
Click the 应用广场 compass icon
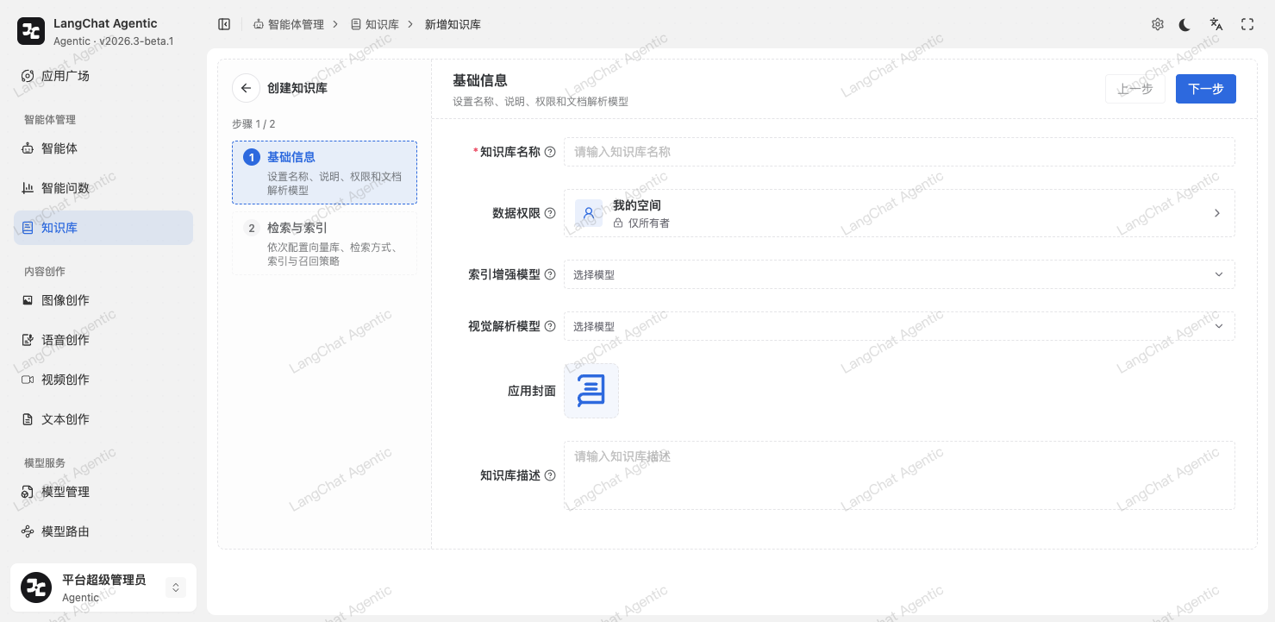coord(28,76)
